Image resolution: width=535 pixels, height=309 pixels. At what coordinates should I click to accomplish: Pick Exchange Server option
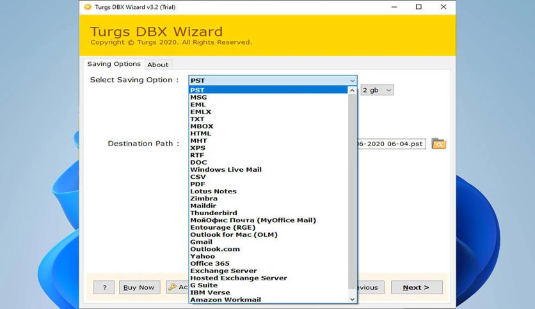pyautogui.click(x=269, y=271)
